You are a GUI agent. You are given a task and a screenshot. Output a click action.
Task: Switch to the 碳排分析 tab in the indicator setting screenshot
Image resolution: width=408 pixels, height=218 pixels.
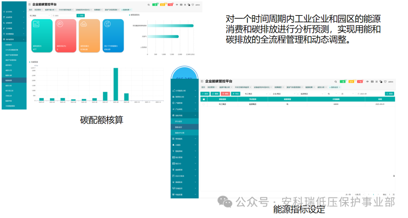[x=321, y=87]
